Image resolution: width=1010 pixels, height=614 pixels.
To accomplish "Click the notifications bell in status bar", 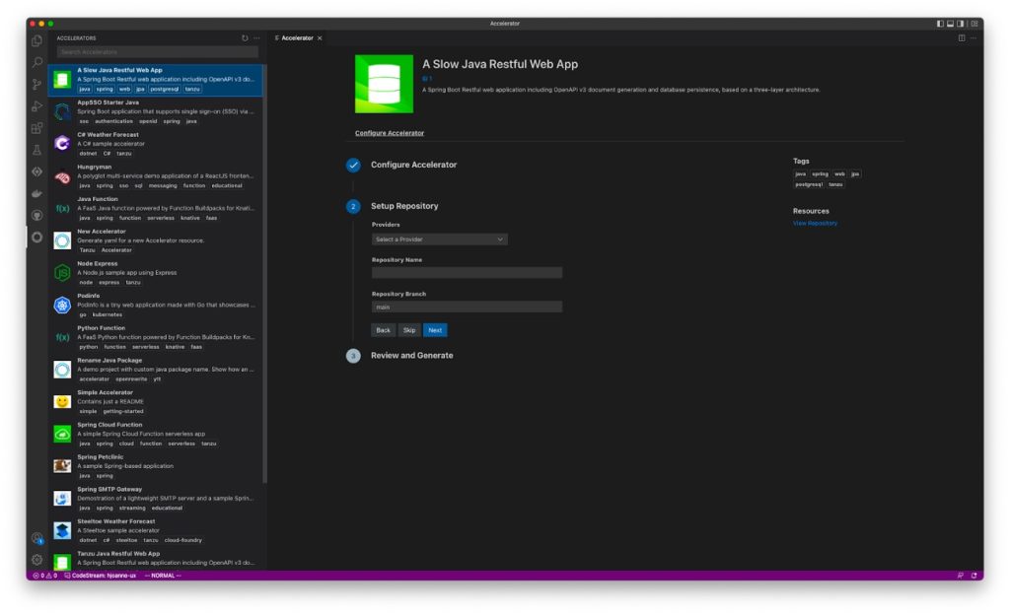I will (x=974, y=576).
